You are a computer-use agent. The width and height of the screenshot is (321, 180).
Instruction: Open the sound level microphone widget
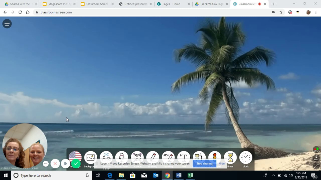point(122,157)
